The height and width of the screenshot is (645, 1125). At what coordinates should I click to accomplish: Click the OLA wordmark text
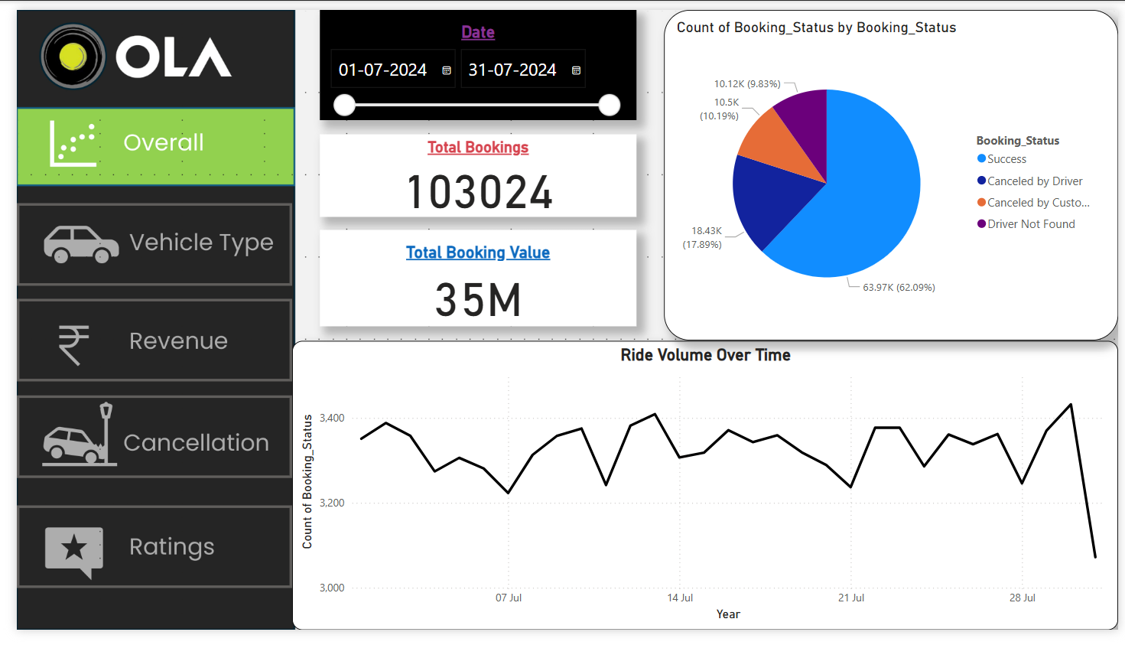174,57
